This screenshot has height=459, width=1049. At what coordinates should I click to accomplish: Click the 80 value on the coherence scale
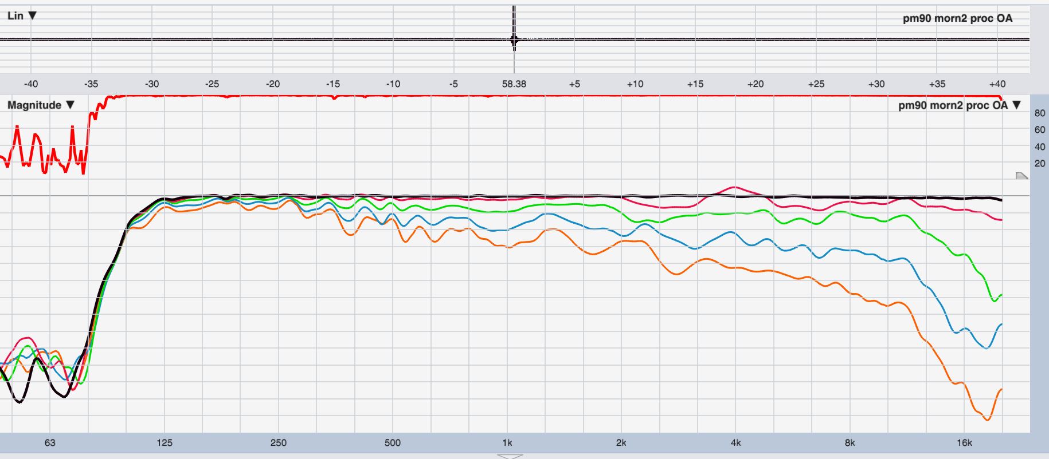click(x=1039, y=113)
